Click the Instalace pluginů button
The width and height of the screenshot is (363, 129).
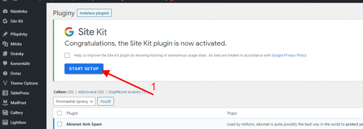(x=94, y=13)
